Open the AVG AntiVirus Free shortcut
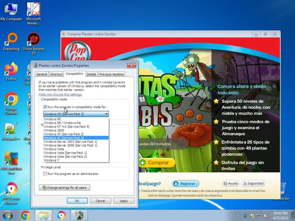Image resolution: width=295 pixels, height=221 pixels. pos(11,163)
